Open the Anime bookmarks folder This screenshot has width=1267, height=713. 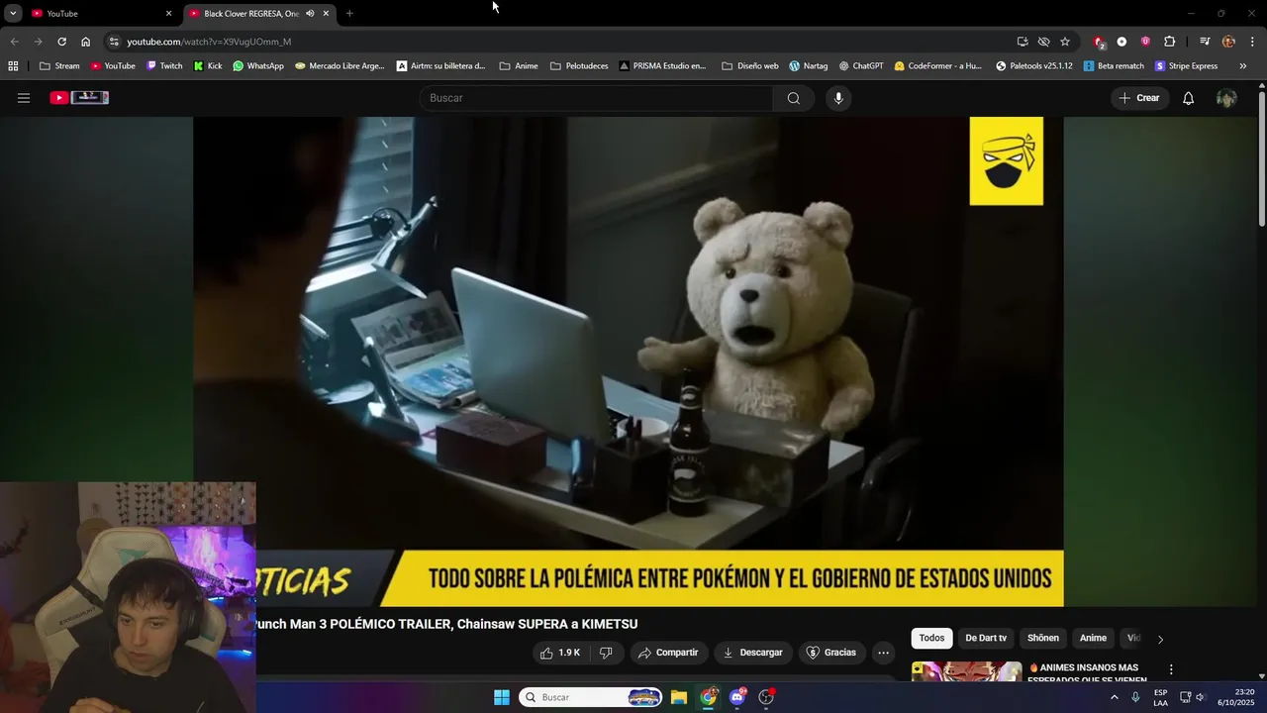tap(519, 66)
